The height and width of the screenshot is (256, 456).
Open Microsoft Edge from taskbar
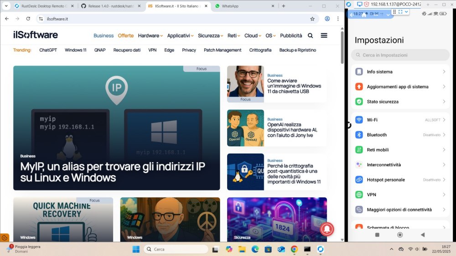[x=255, y=249]
